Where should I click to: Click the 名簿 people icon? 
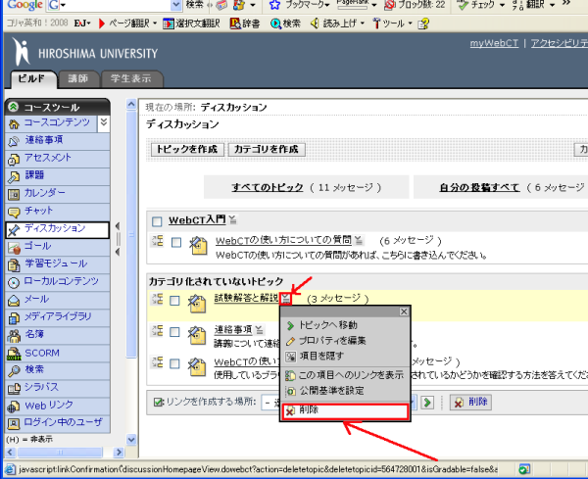14,335
